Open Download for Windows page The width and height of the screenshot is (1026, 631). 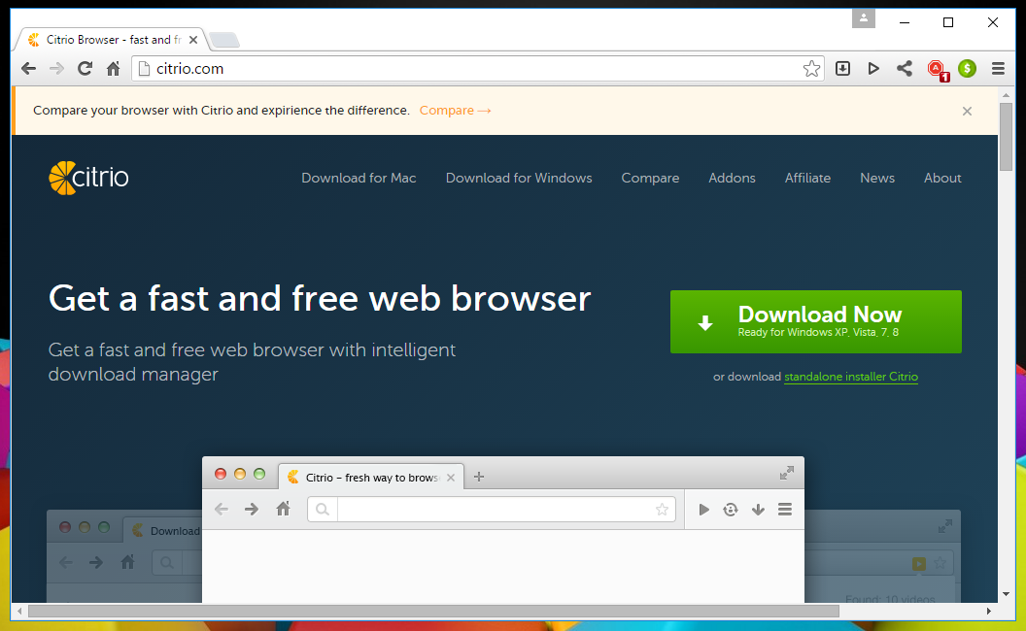tap(518, 178)
